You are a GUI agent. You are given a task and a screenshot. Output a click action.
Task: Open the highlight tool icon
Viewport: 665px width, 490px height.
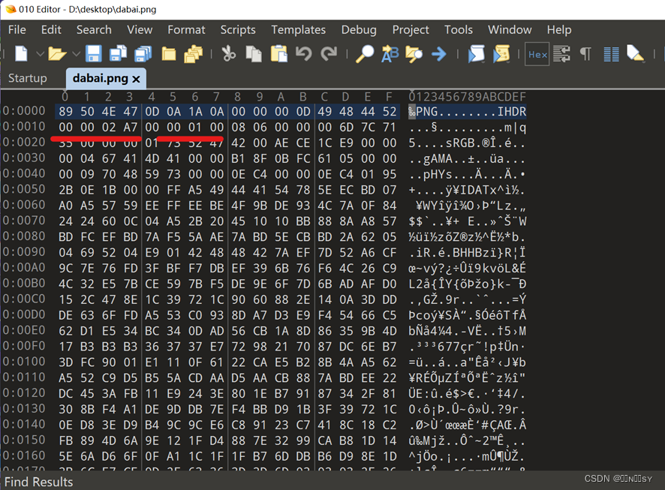634,55
